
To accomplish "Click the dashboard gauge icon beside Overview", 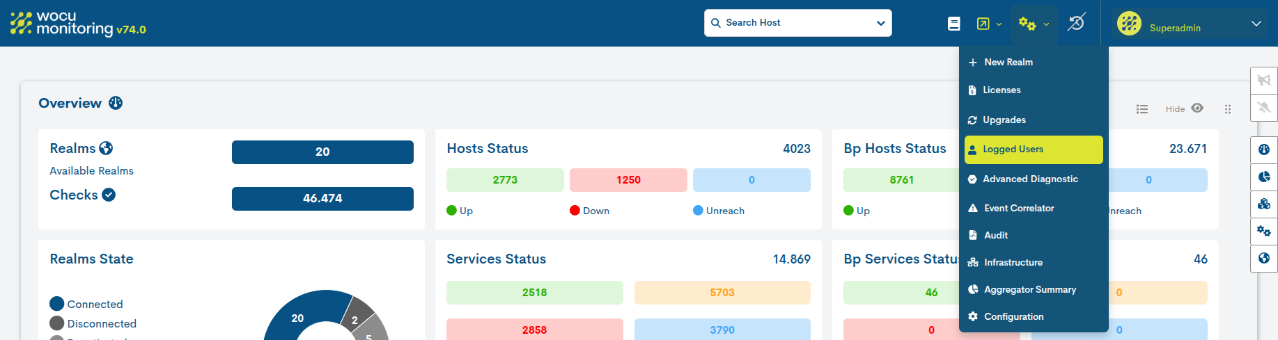I will pos(116,103).
